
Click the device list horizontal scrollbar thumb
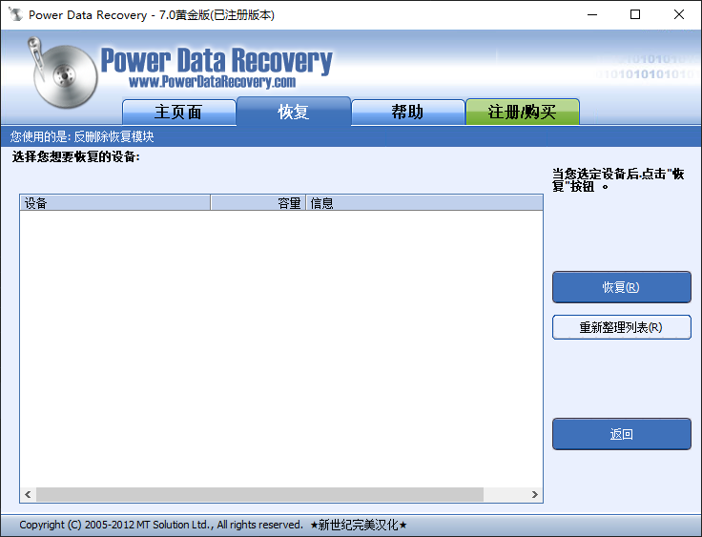pos(259,495)
